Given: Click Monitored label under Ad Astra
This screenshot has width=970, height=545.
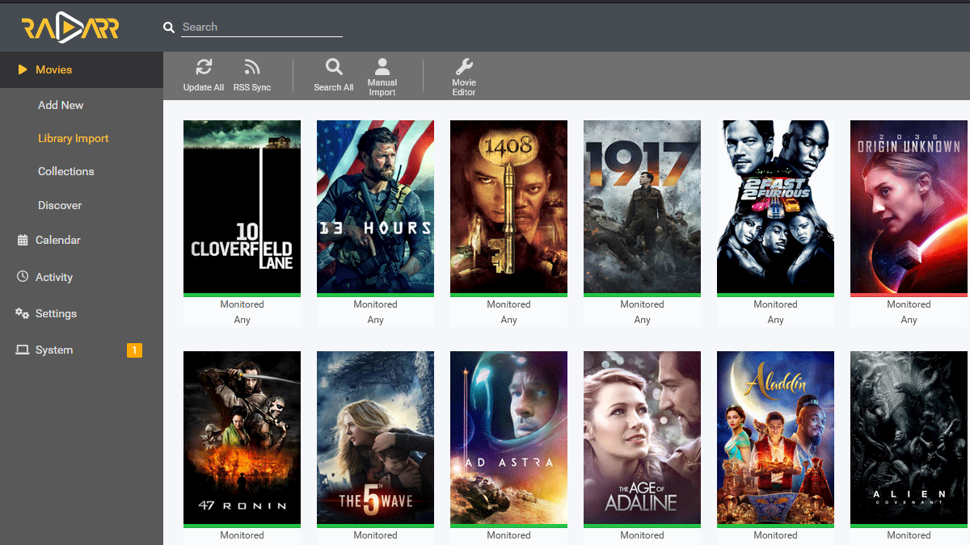Looking at the screenshot, I should coord(508,535).
